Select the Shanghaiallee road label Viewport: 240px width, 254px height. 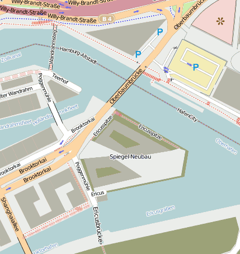point(10,214)
